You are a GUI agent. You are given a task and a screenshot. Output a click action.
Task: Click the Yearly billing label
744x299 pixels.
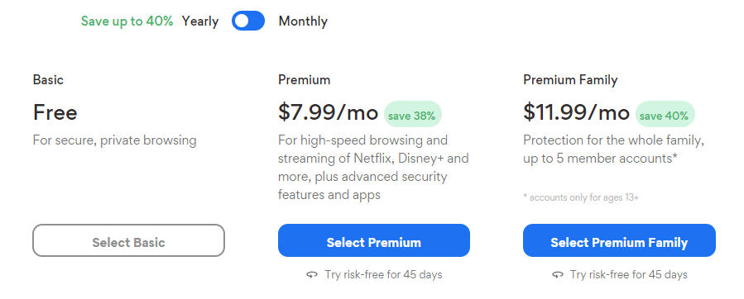tap(199, 21)
